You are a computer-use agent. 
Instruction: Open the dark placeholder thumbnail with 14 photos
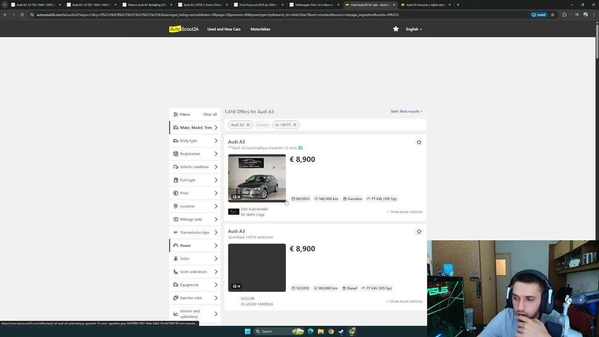[x=257, y=268]
